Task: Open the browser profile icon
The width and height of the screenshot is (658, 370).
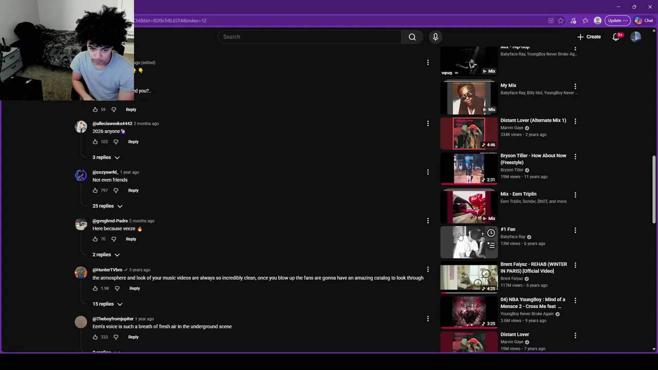Action: tap(597, 21)
